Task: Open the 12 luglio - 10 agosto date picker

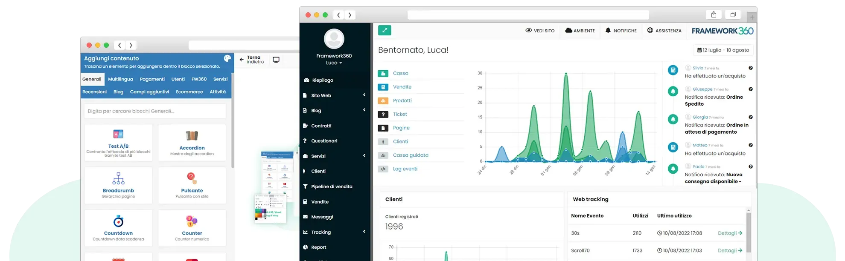Action: [723, 50]
